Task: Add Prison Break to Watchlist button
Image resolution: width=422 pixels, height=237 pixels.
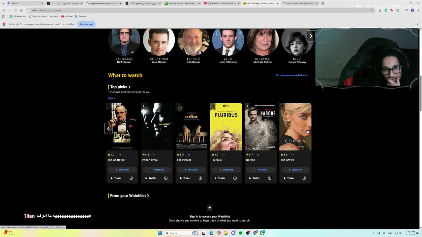Action: (x=157, y=170)
